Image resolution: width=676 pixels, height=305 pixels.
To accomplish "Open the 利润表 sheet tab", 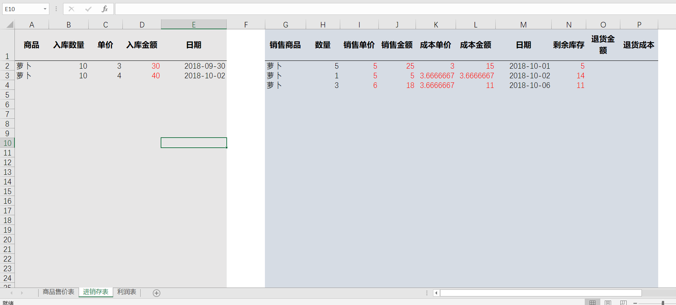I will (127, 292).
